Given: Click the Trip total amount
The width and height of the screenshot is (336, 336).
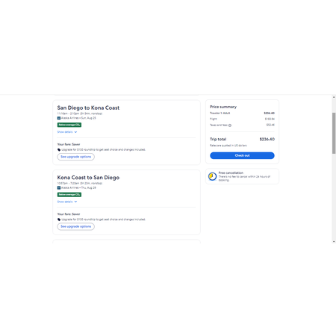Looking at the screenshot, I should click(x=267, y=139).
